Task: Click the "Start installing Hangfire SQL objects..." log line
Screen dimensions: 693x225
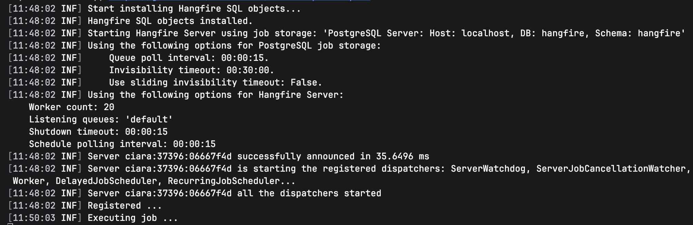Action: [194, 9]
